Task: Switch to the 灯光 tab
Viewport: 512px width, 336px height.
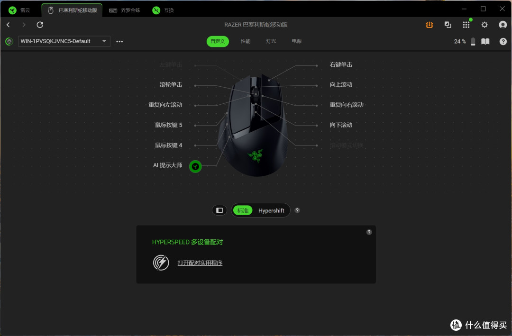Action: (x=271, y=42)
